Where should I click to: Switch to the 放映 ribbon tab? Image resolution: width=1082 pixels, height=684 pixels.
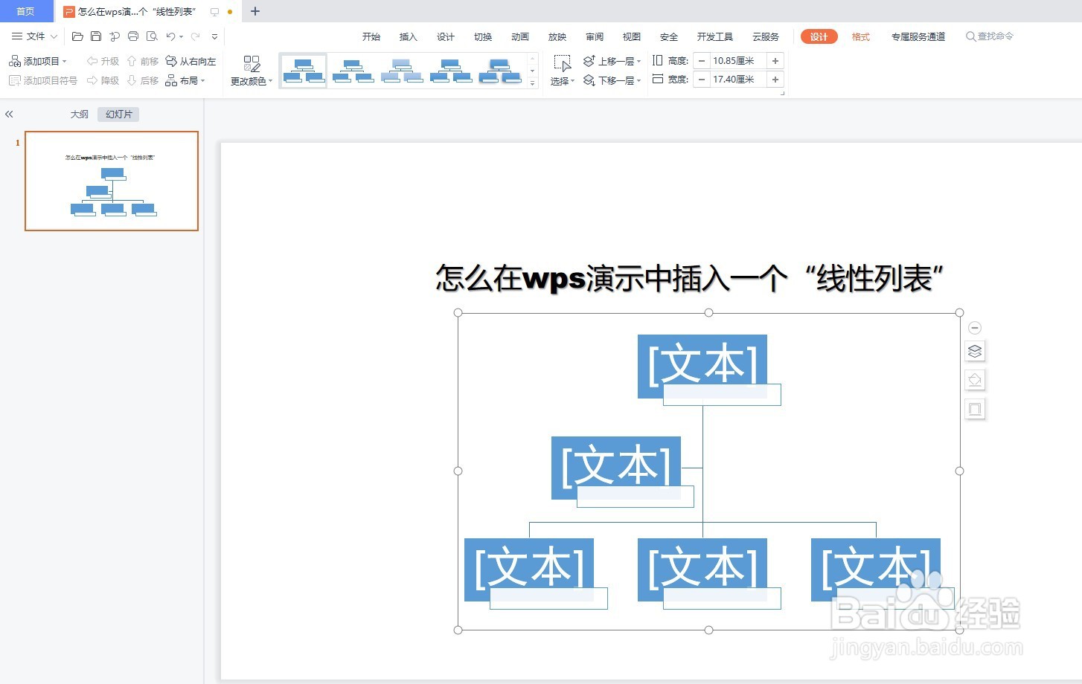[557, 36]
